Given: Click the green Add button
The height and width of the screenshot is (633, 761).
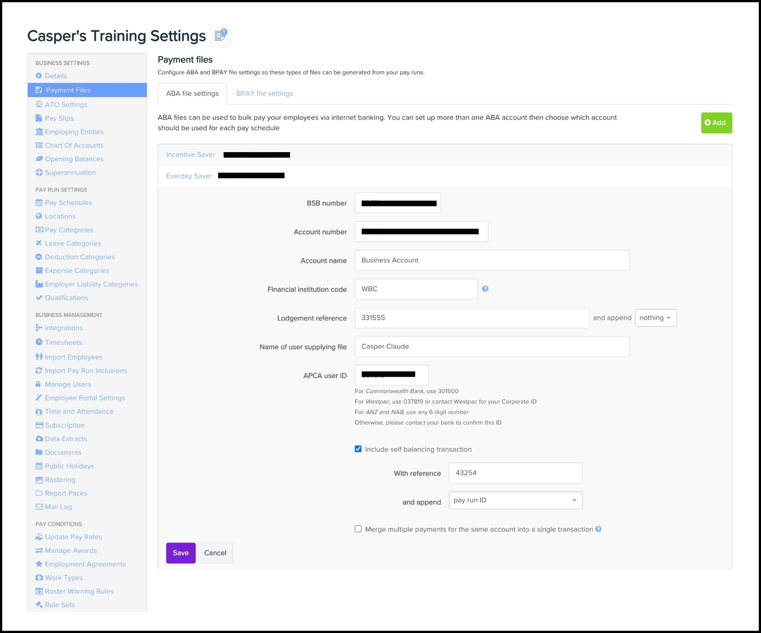Looking at the screenshot, I should click(716, 123).
